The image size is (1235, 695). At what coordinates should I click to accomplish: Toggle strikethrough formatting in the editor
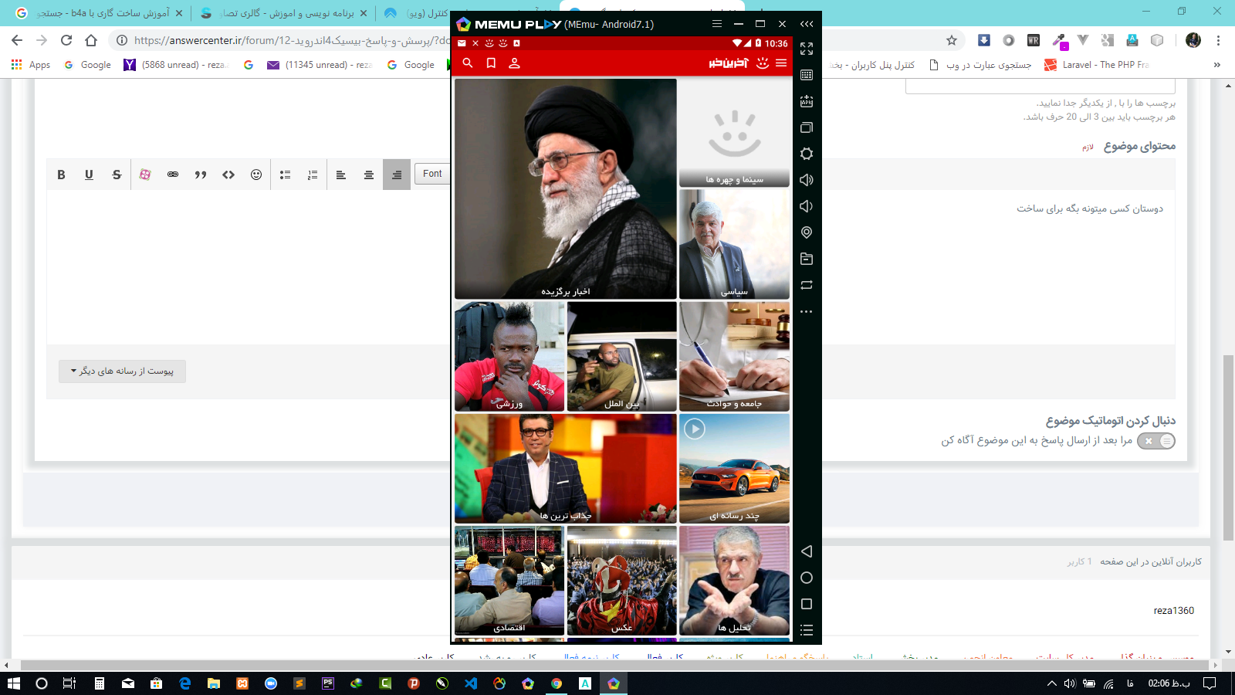click(117, 175)
